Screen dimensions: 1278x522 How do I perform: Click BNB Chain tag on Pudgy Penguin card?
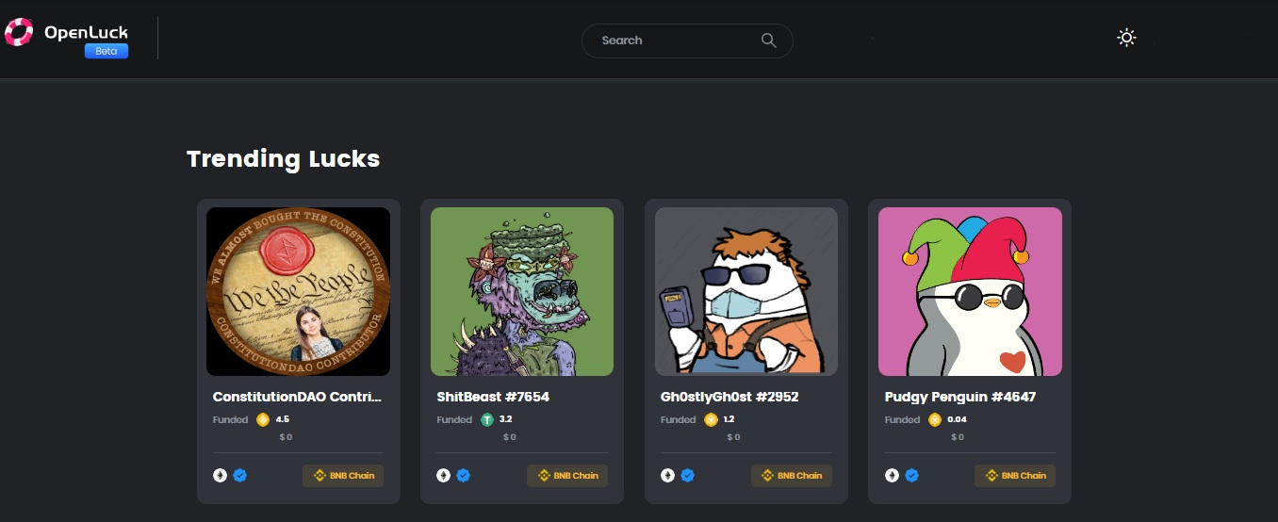tap(1015, 476)
